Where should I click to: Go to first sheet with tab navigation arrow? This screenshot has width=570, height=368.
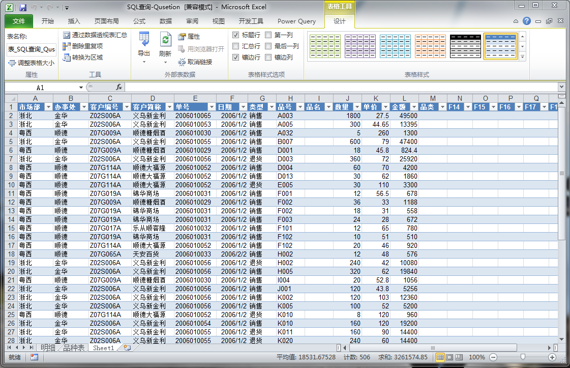10,348
